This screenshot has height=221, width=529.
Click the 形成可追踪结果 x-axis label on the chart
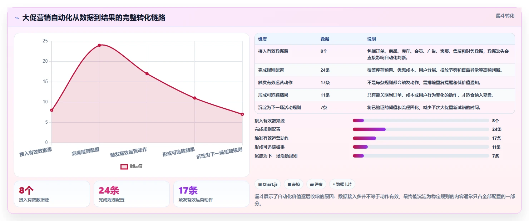coord(179,152)
